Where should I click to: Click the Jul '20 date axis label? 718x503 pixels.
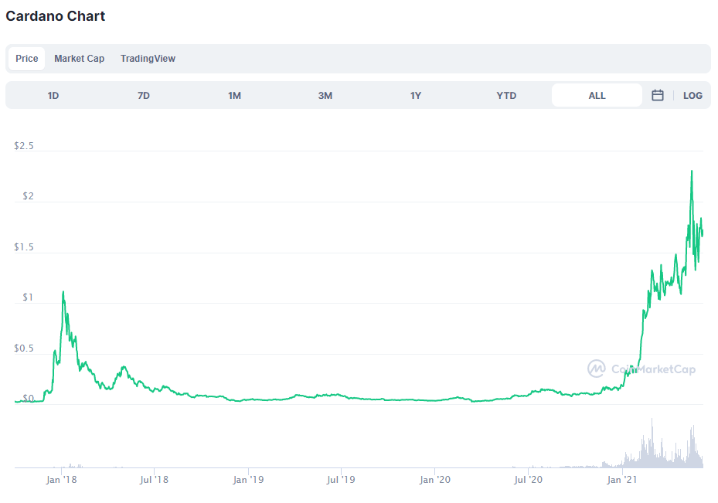click(528, 480)
